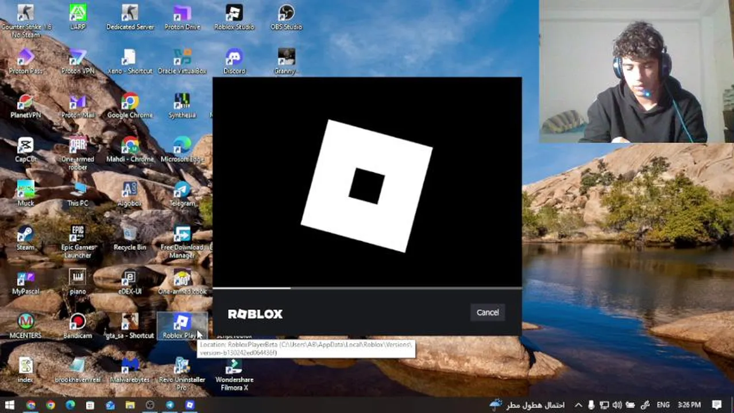Open index desktop file icon
The image size is (734, 413).
point(26,370)
